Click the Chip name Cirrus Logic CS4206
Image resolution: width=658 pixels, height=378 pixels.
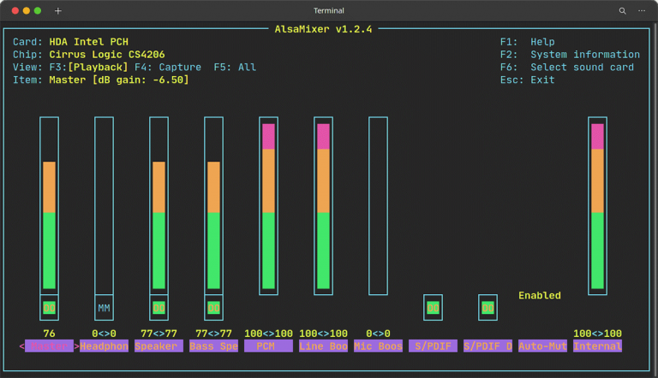click(x=107, y=55)
